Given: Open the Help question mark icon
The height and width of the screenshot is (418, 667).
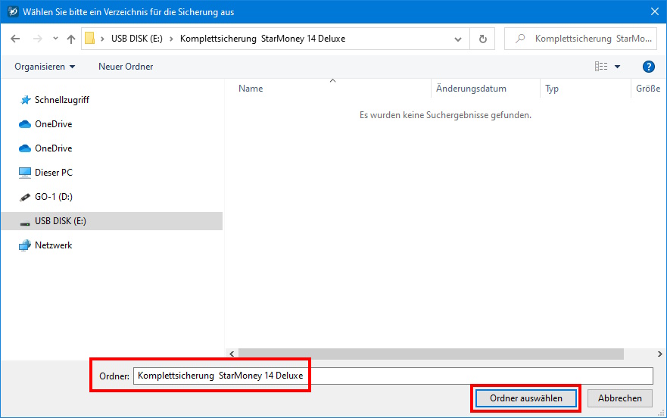Looking at the screenshot, I should coord(648,67).
